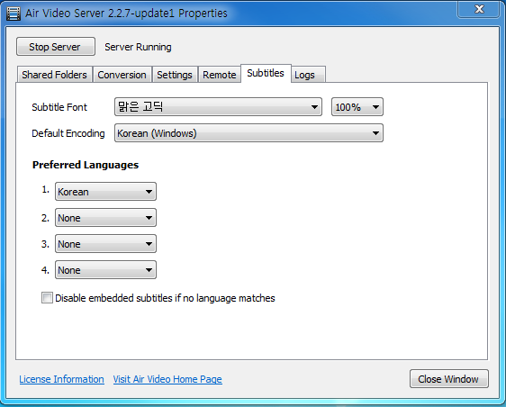Screen dimensions: 506x407
Task: Click the Server Running status text
Action: tap(138, 47)
